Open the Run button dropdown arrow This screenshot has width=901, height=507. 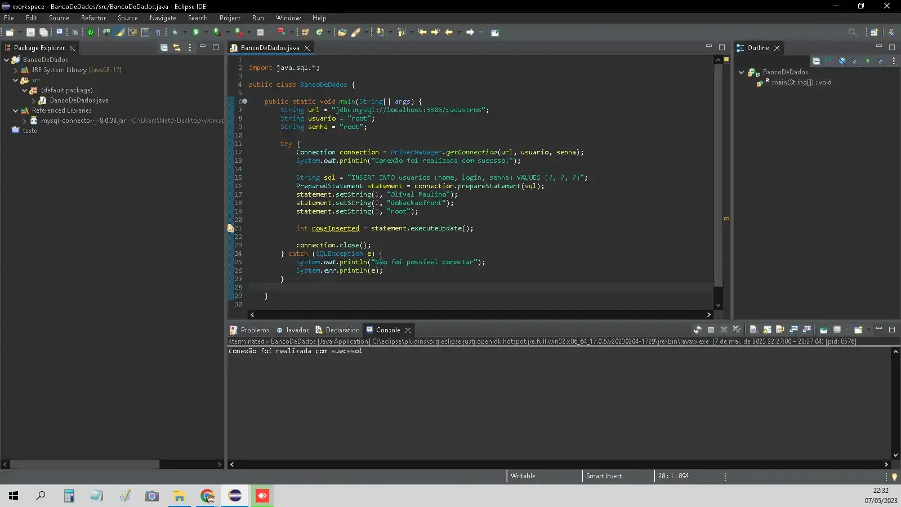[206, 32]
